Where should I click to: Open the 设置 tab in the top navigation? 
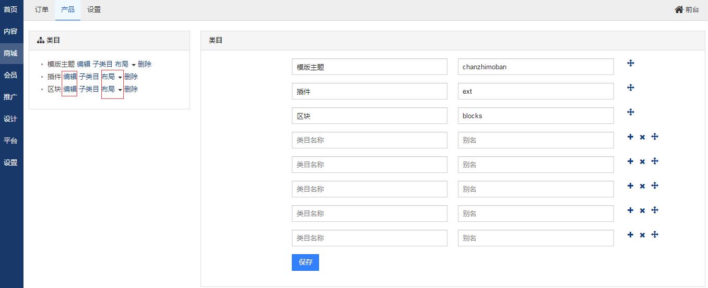(94, 9)
